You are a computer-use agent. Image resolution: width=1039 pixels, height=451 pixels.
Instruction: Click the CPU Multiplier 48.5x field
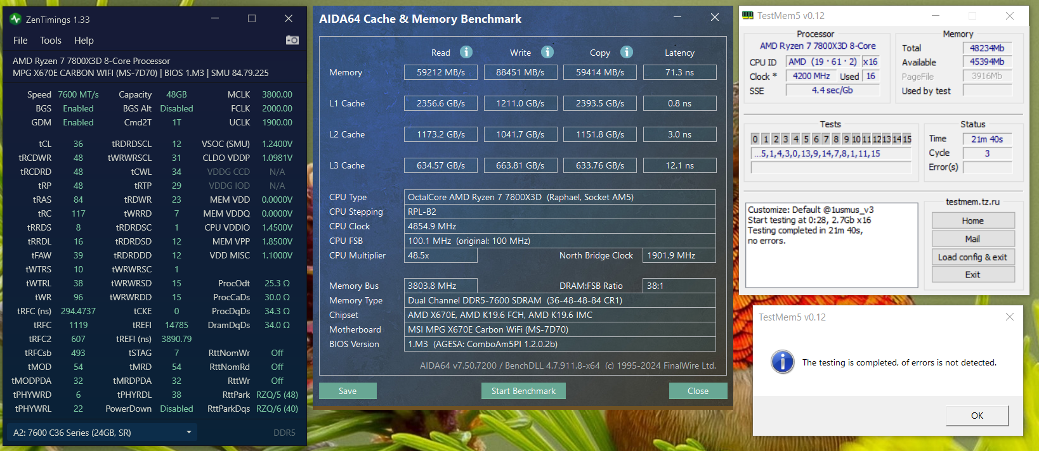pyautogui.click(x=441, y=255)
